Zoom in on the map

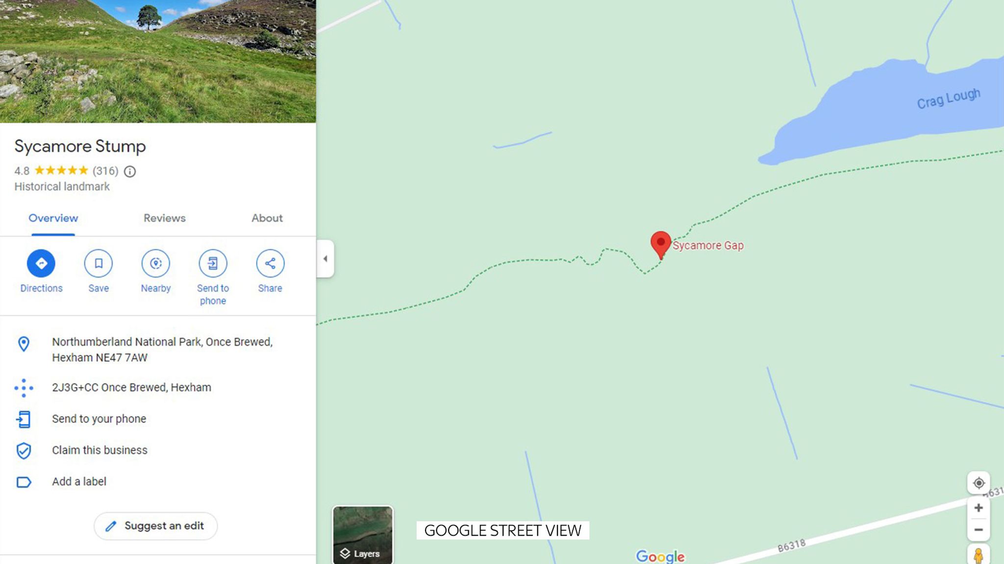point(979,508)
